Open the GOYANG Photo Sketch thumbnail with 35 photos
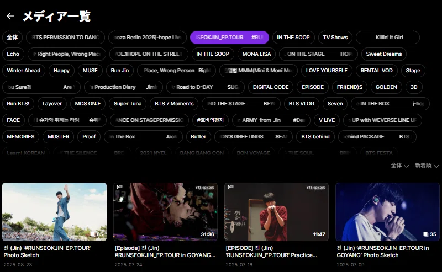 pyautogui.click(x=388, y=212)
